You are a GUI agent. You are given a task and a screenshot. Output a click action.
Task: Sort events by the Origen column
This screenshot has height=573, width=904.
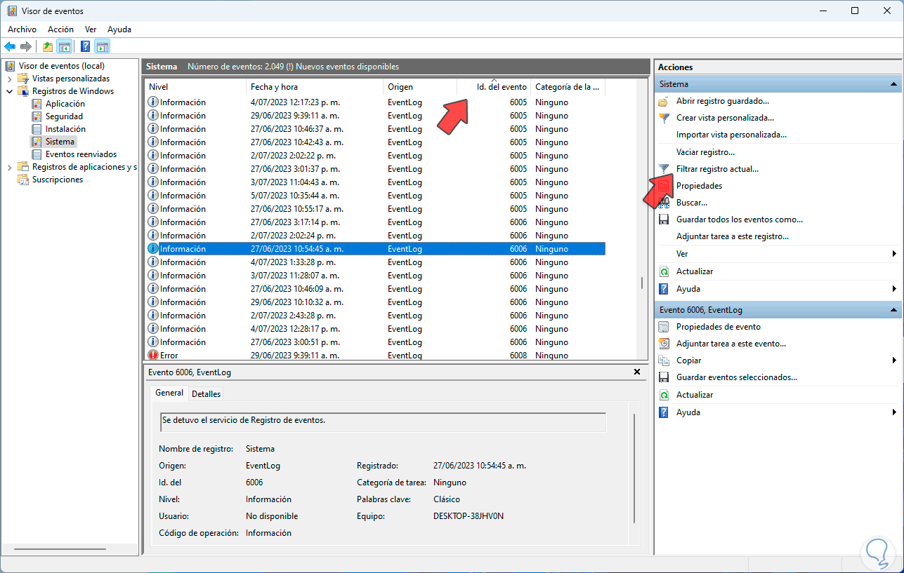click(x=420, y=87)
